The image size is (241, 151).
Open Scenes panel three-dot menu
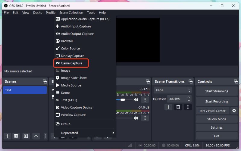pos(45,136)
